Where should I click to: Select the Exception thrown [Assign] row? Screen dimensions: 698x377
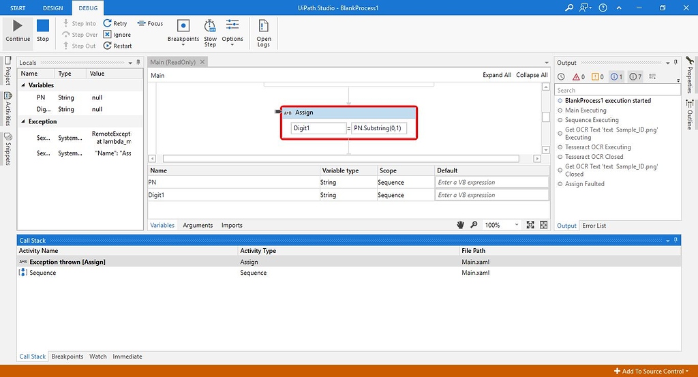(348, 262)
